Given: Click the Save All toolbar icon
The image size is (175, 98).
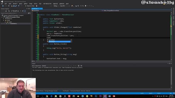Looking at the screenshot, I should tap(16, 6).
